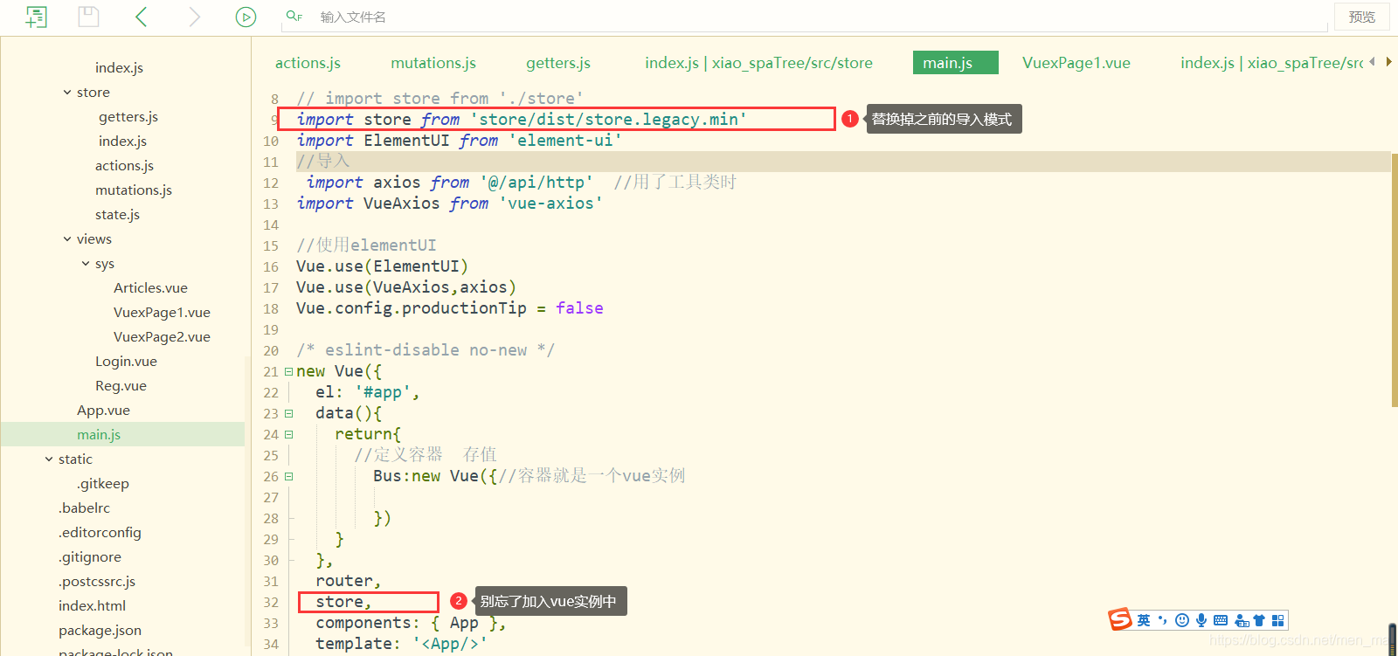Open topmost index.js above store folder
This screenshot has height=656, width=1398.
[119, 67]
